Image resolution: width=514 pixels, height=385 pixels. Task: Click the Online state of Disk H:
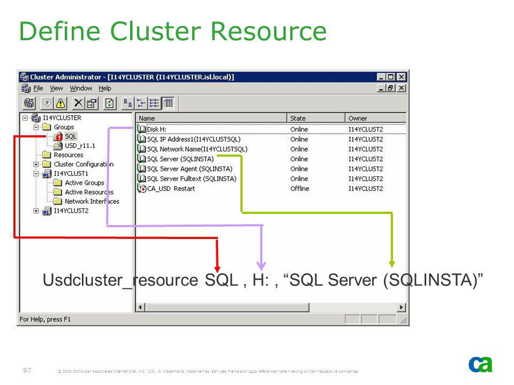(299, 129)
